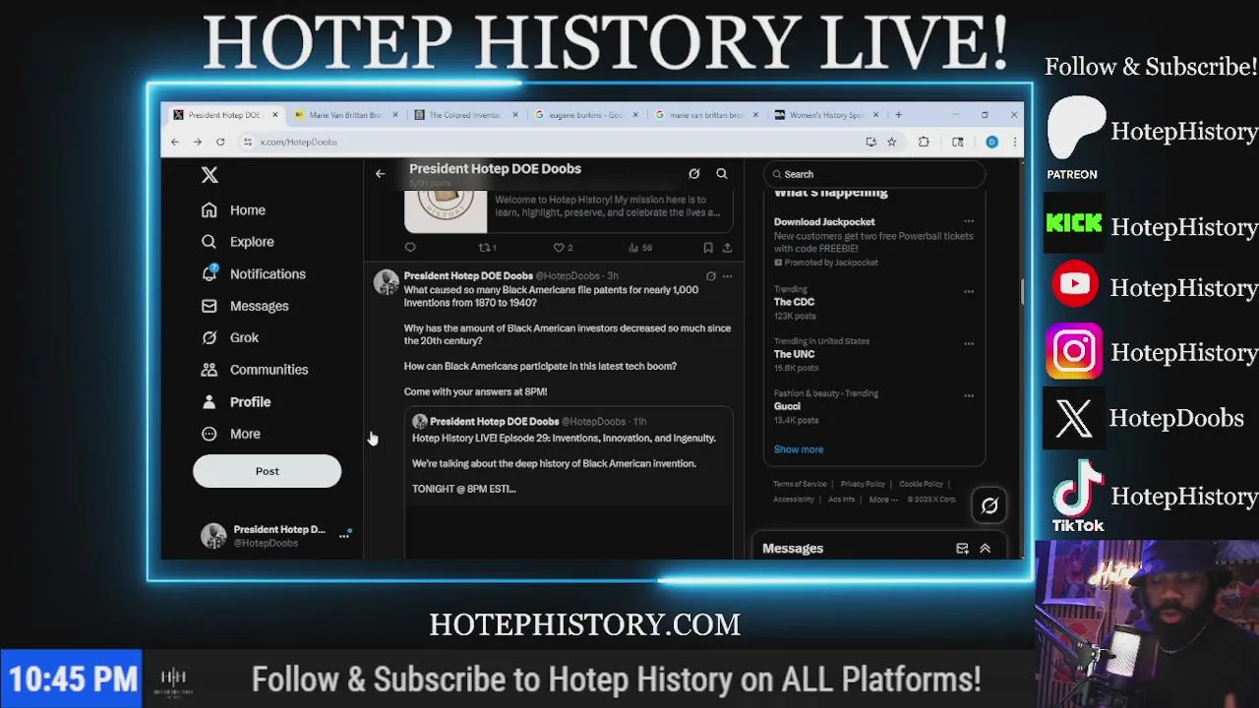Click Accessibility footer link
Image resolution: width=1259 pixels, height=708 pixels.
[x=794, y=500]
